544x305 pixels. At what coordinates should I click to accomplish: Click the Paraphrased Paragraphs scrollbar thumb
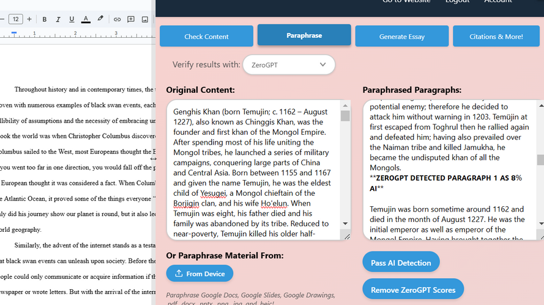[x=540, y=160]
